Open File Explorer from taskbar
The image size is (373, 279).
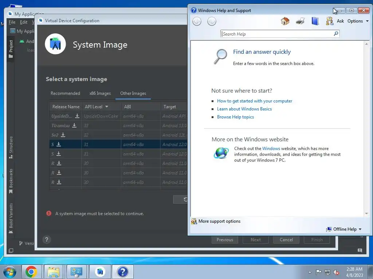click(54, 272)
